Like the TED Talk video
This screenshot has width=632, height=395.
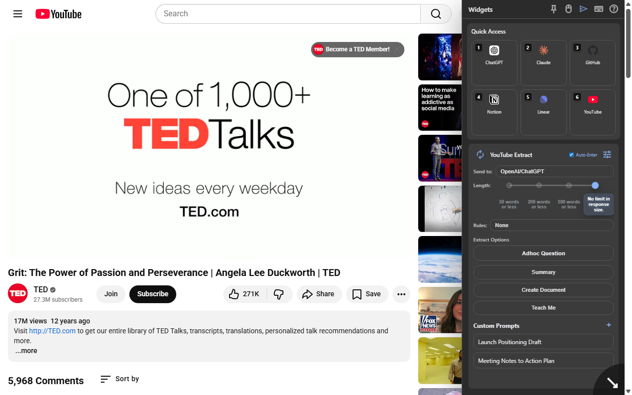point(244,294)
